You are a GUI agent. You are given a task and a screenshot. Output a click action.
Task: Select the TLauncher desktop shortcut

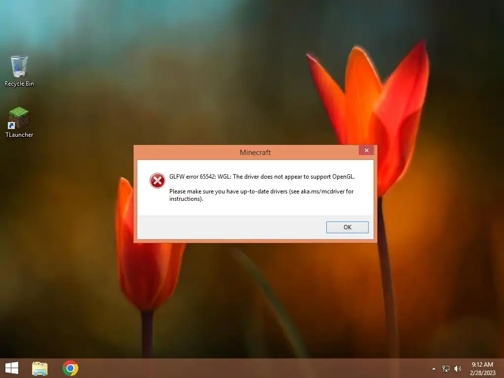click(x=19, y=123)
